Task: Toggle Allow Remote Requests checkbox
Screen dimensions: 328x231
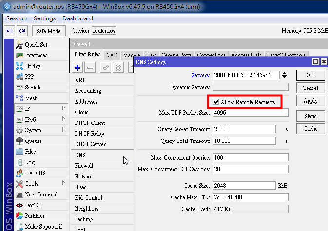Action: 216,102
